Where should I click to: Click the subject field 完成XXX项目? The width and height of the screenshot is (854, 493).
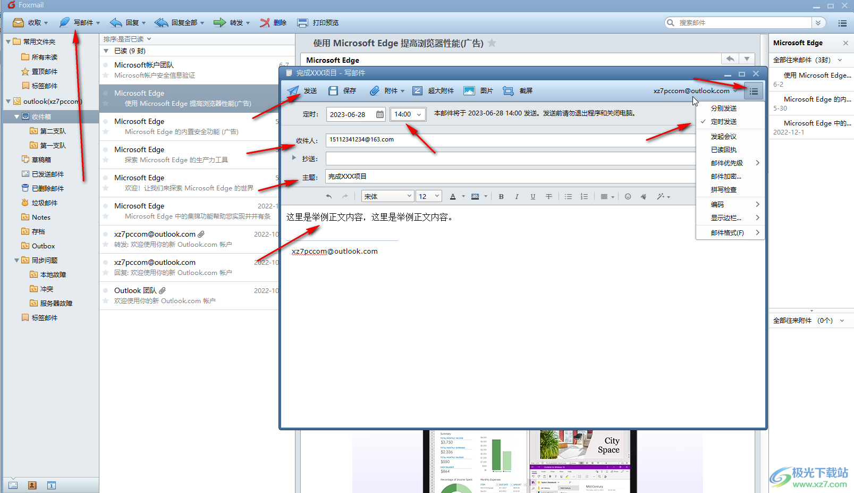click(511, 177)
